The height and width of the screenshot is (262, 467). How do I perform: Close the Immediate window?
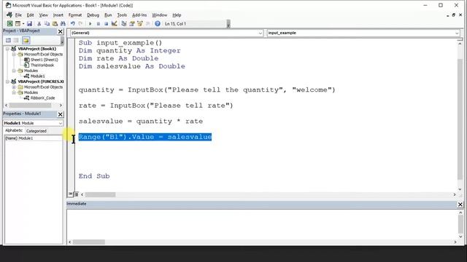[460, 205]
